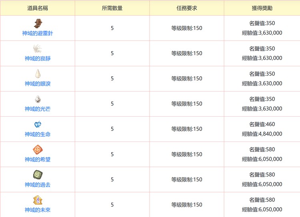
Task: Open the 神域的光芒 item link
Action: tap(38, 109)
